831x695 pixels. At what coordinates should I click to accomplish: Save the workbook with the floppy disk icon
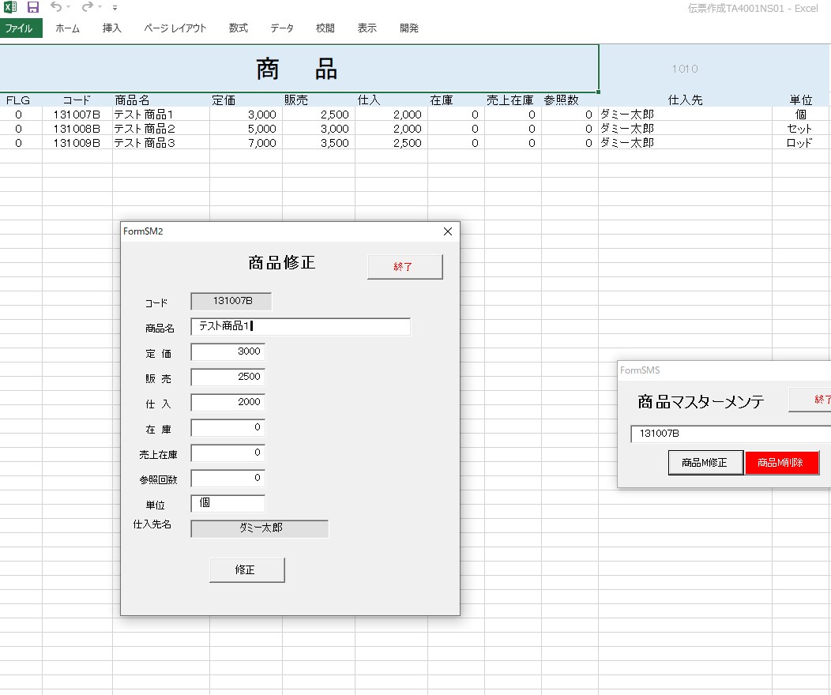(33, 7)
